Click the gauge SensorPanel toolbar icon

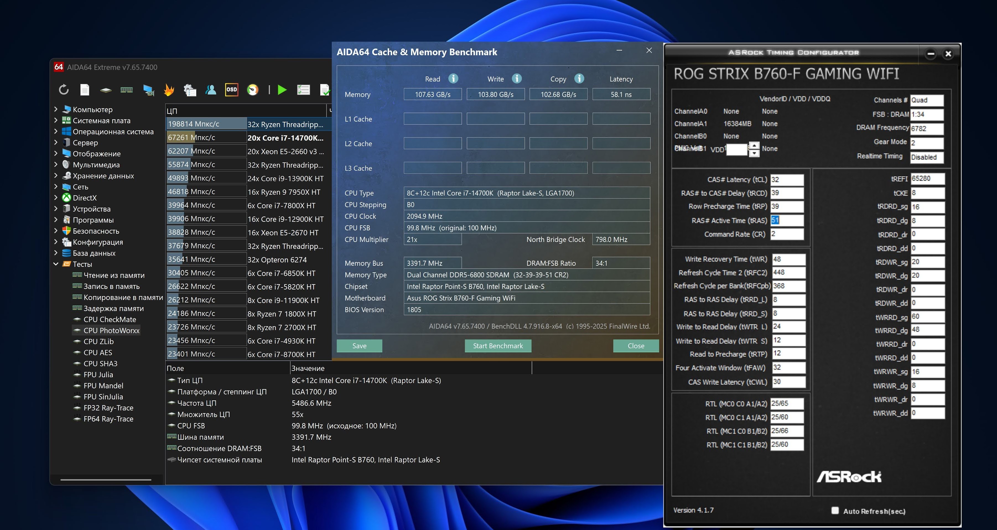pyautogui.click(x=252, y=90)
